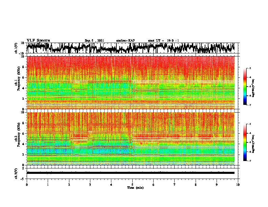Click the "5" tick on ch.3(V) axis
Viewport: 268px width, 207px height.
tap(23, 168)
